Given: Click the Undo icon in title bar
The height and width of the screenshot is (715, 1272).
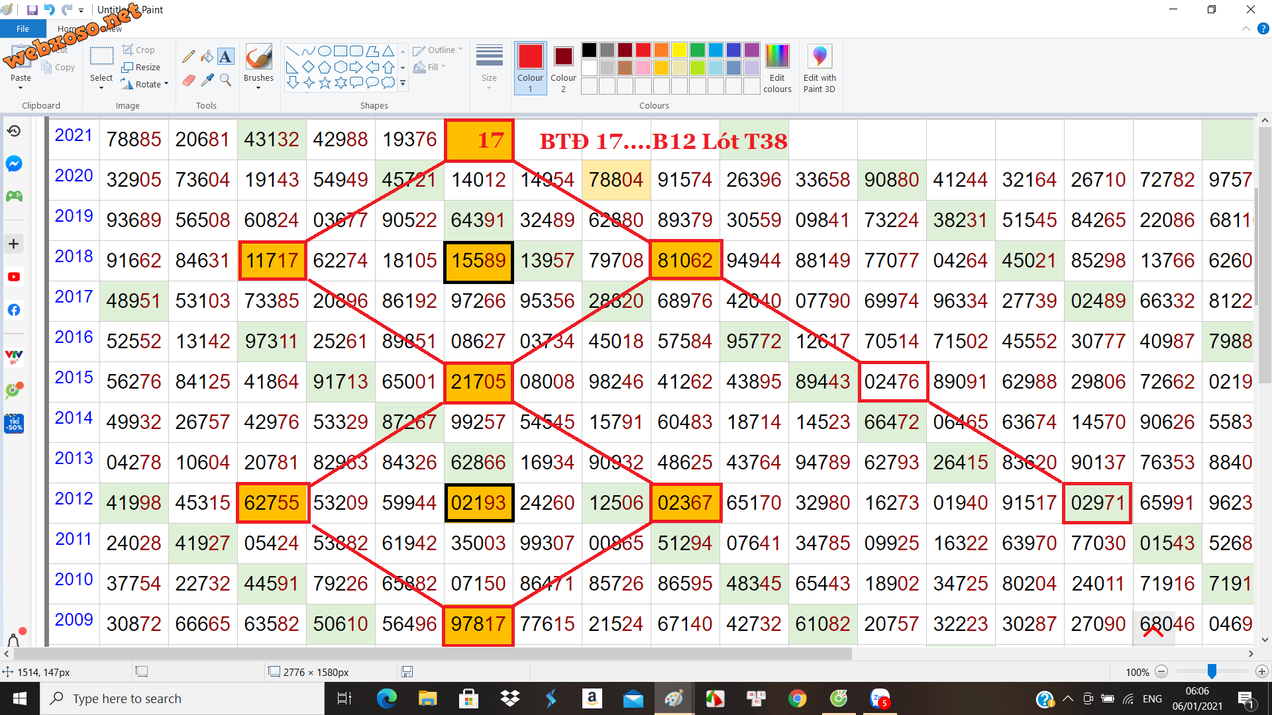Looking at the screenshot, I should [49, 10].
